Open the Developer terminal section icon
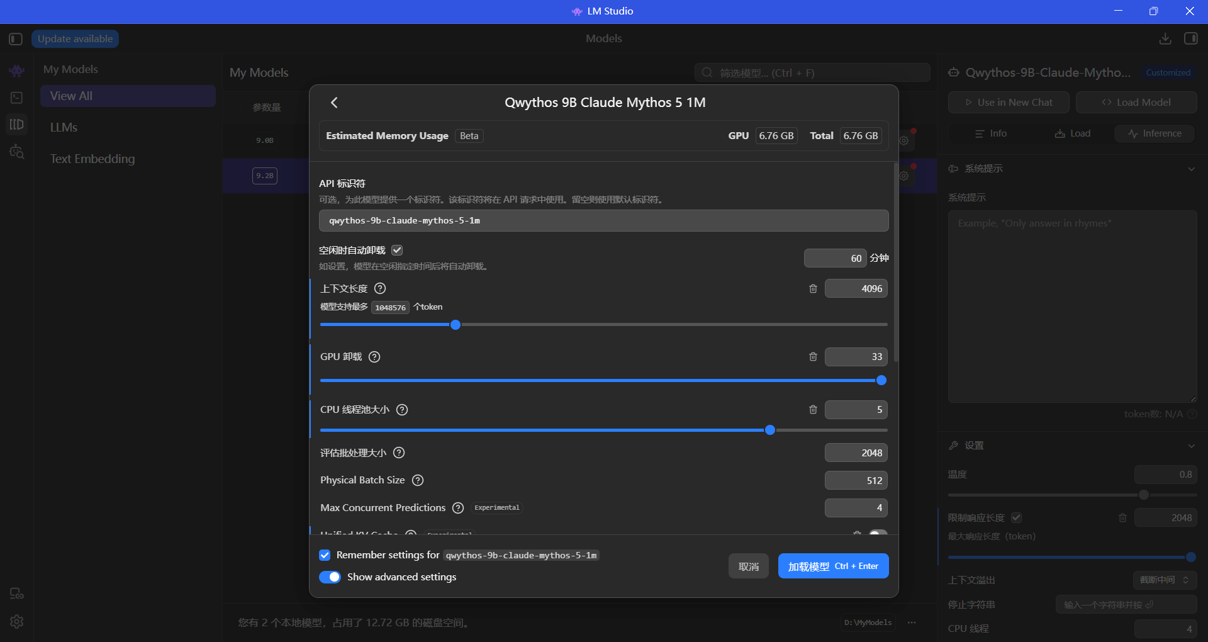 click(17, 98)
